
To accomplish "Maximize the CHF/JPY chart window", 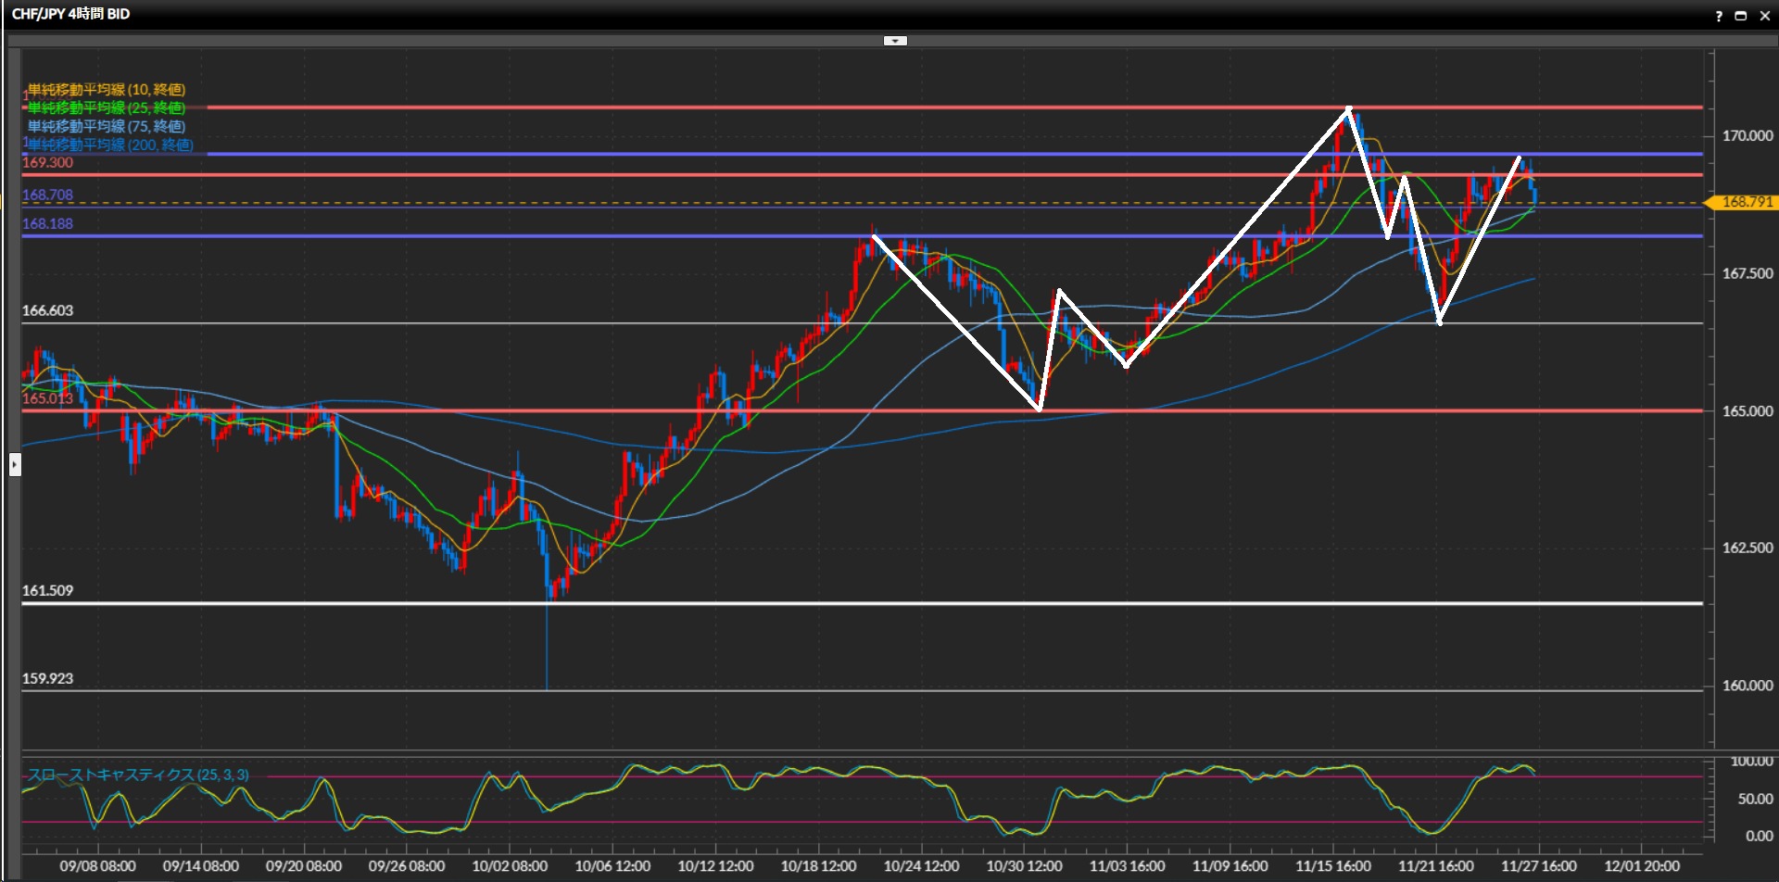I will (x=1741, y=16).
